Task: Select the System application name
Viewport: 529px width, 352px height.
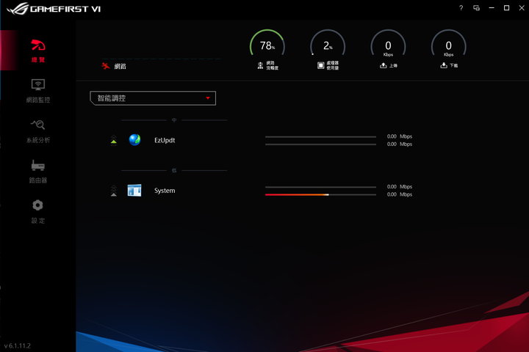Action: [x=165, y=191]
